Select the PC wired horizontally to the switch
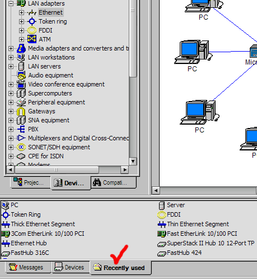Image resolution: width=257 pixels, height=279 pixels. tap(193, 52)
